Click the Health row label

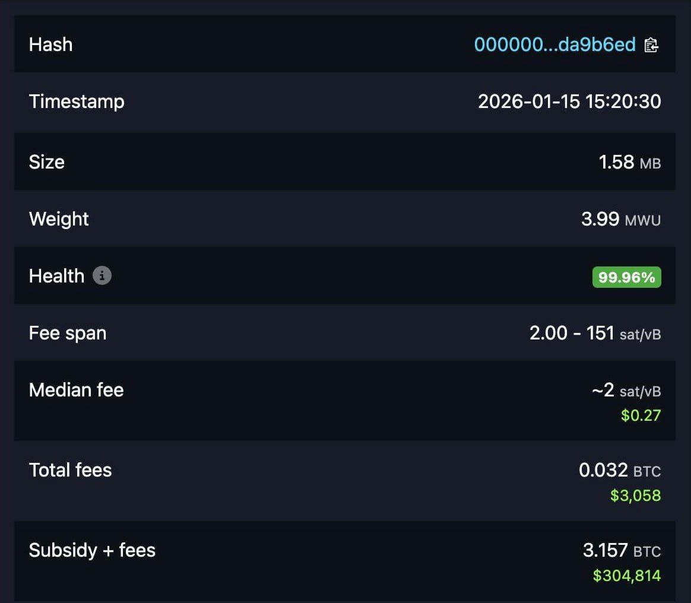point(56,276)
